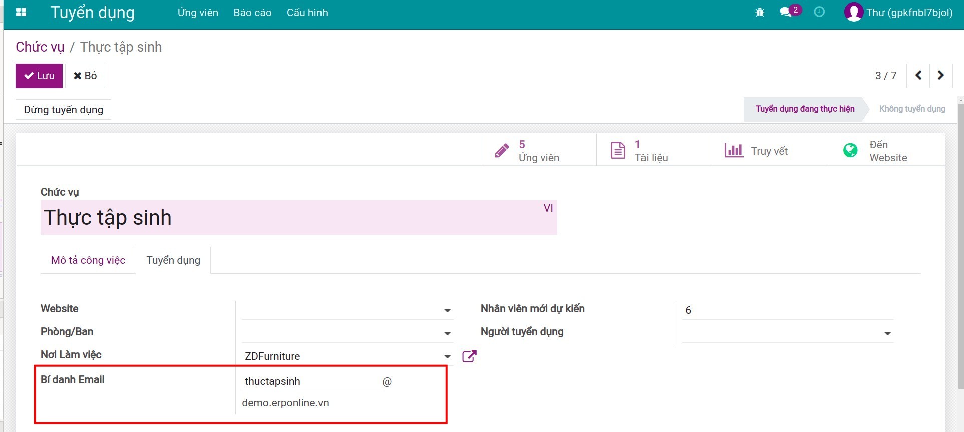
Task: Select Tuyển dụng đang thực hiện status
Action: tap(805, 109)
